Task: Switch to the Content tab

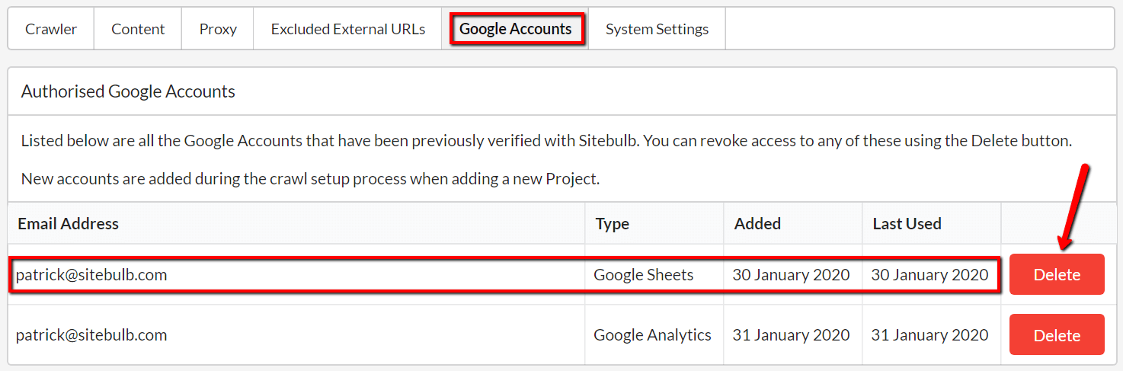Action: click(138, 29)
